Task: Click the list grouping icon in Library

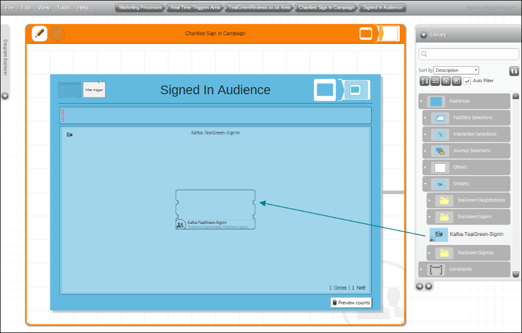Action: pos(435,81)
